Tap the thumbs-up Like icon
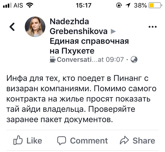 pos(18,140)
